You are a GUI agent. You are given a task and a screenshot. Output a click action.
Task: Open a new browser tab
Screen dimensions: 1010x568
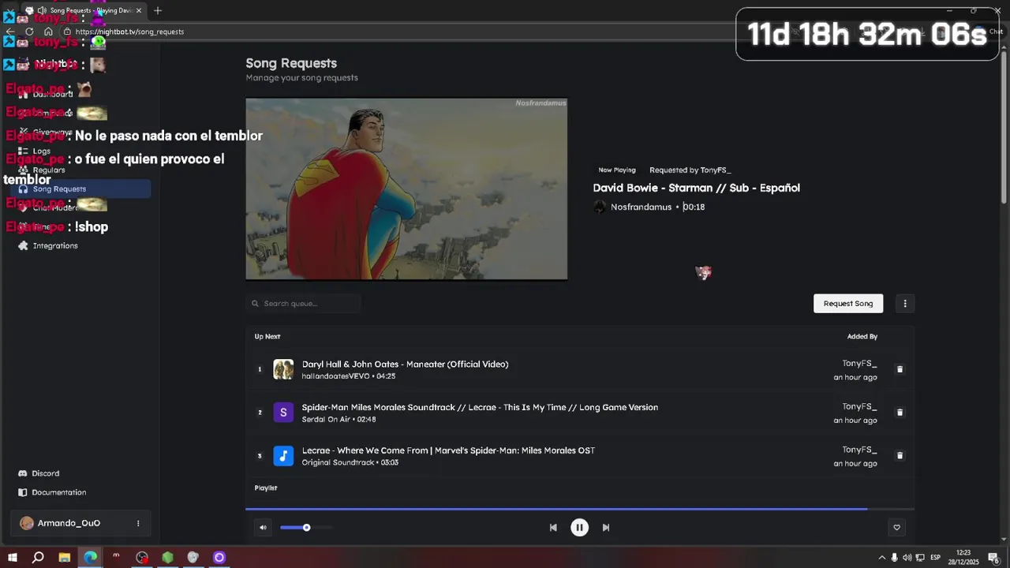(158, 10)
